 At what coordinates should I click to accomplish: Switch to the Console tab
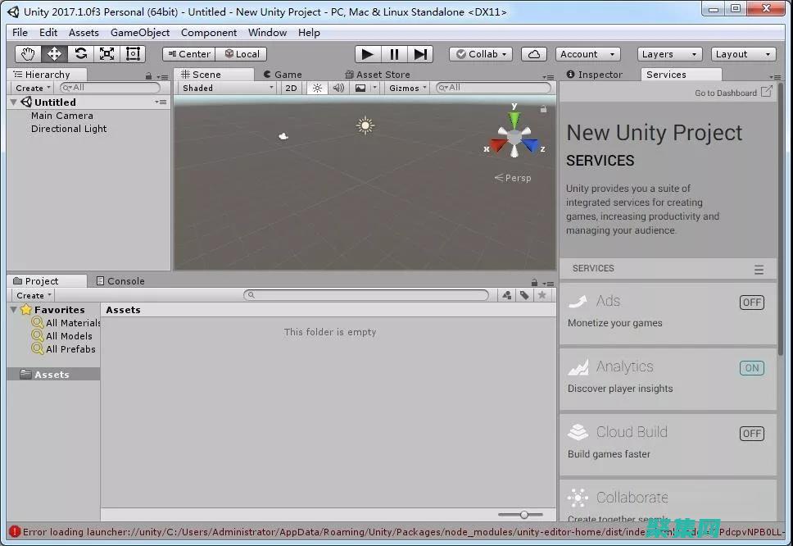tap(121, 280)
